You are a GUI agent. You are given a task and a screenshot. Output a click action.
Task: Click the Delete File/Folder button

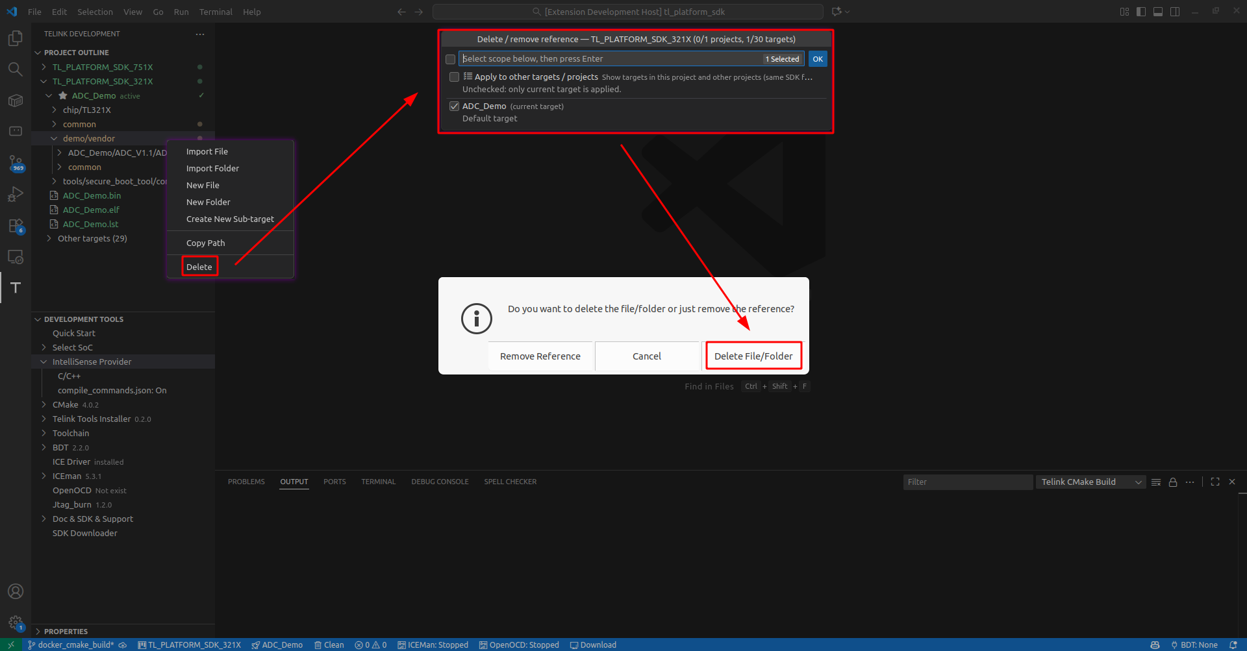[x=753, y=356]
